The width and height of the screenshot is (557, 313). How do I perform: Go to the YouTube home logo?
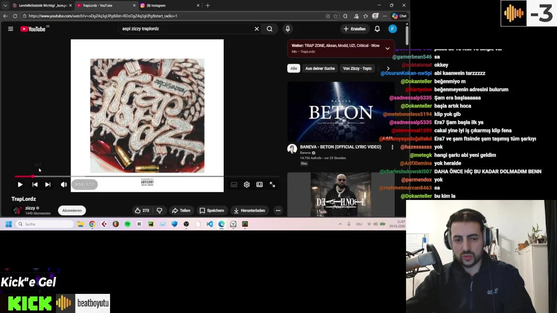point(33,29)
